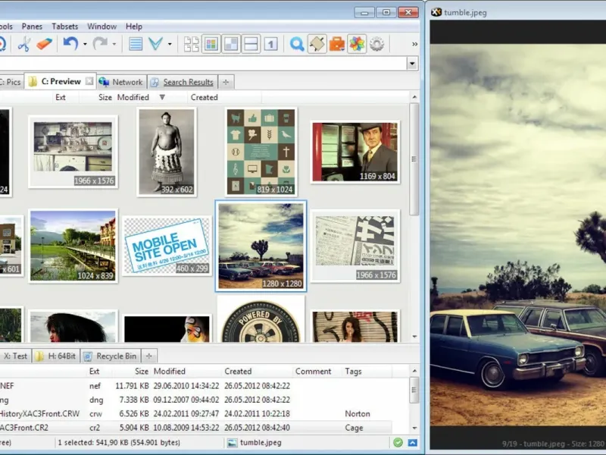Viewport: 606px width, 455px height.
Task: Click the orange briefcase toolbar icon
Action: point(337,44)
